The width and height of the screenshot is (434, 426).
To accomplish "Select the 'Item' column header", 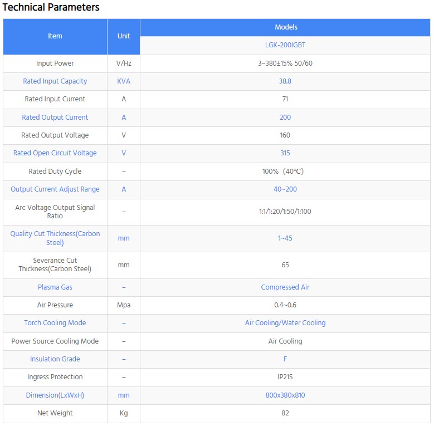I will coord(55,36).
